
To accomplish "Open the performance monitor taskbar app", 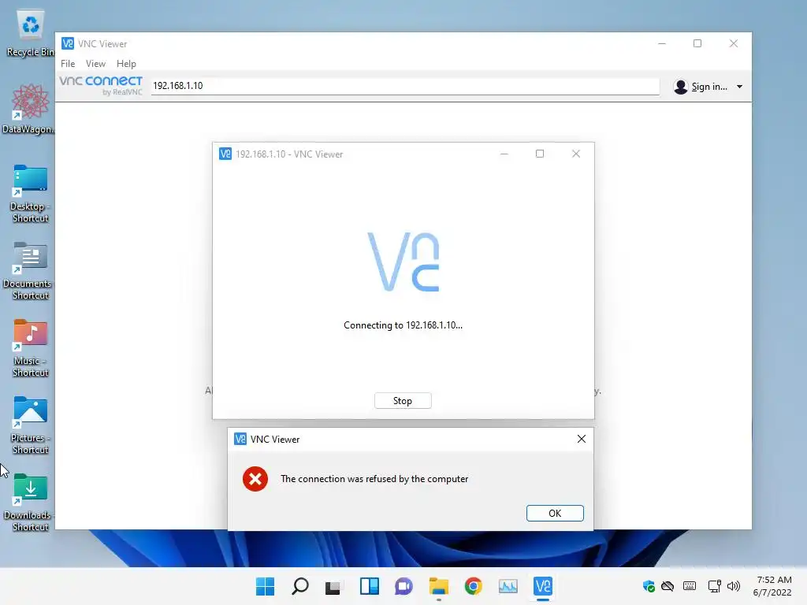I will (x=508, y=586).
